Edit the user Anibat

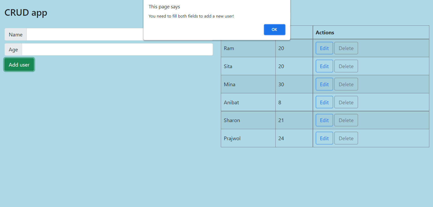pos(324,102)
